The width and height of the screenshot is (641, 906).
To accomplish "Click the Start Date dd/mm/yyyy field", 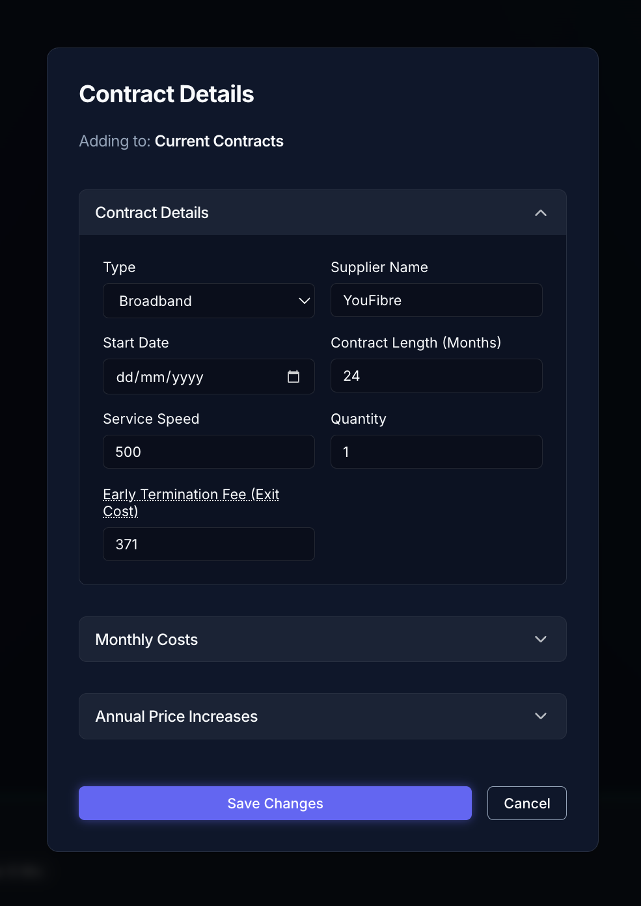I will (x=195, y=376).
